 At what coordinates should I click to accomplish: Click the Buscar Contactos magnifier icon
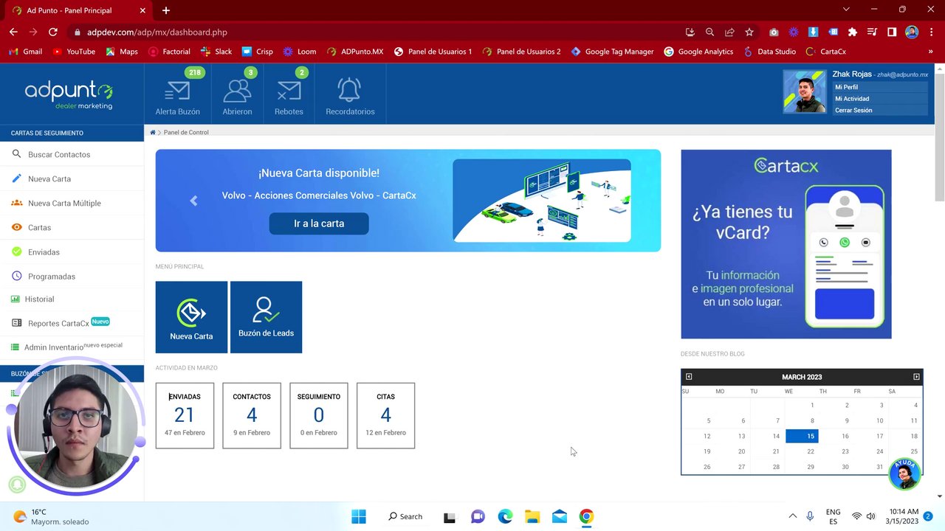pos(16,154)
